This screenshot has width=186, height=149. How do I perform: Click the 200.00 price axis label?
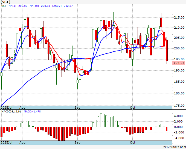[x=179, y=48]
